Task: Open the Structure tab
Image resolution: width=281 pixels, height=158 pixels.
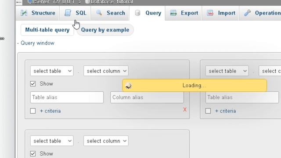Action: point(38,13)
